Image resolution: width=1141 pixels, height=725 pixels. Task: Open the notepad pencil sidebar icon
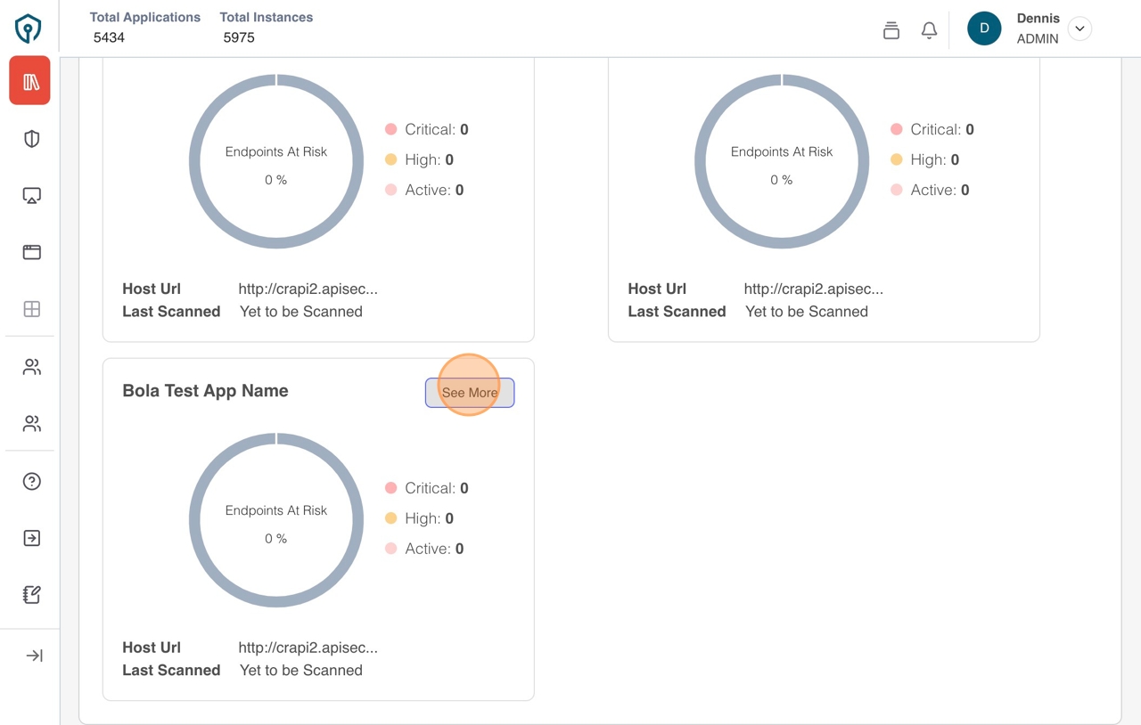[32, 595]
